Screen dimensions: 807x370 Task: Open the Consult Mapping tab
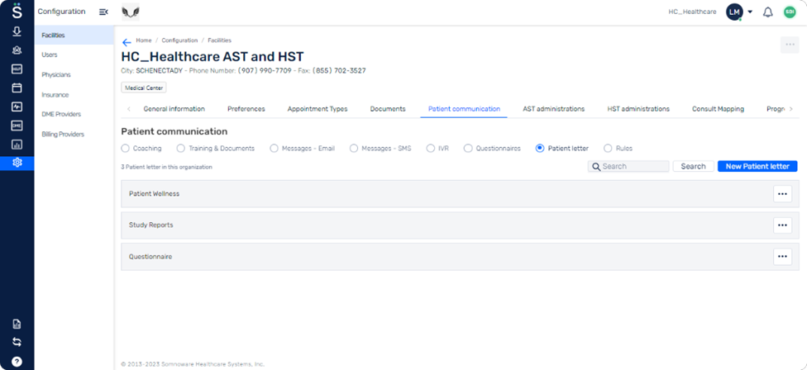coord(718,109)
